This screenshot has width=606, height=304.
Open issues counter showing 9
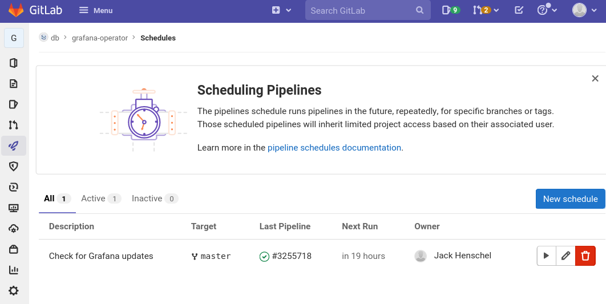pos(451,10)
